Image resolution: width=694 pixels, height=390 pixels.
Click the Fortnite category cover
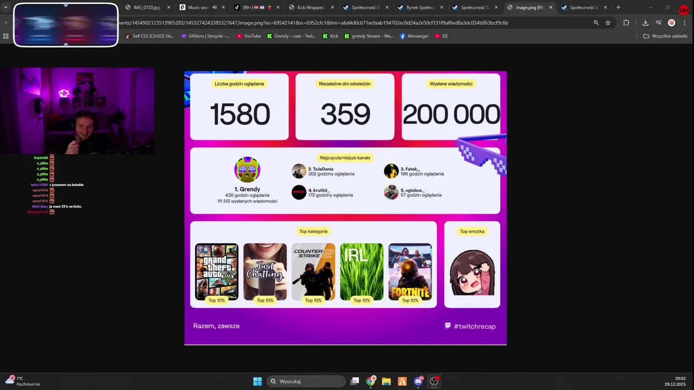[x=410, y=271]
